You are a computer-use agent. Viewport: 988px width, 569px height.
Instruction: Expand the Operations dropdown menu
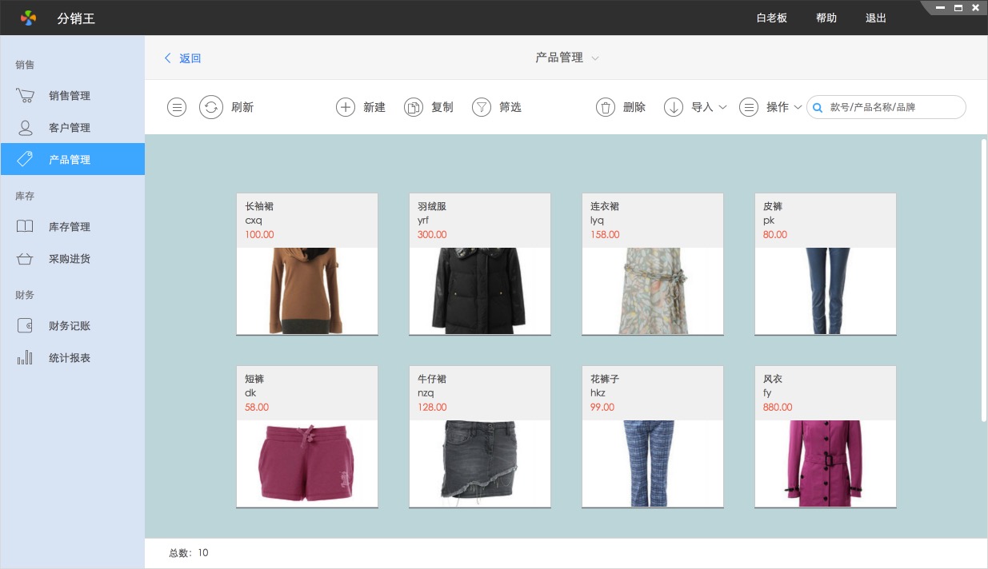(798, 107)
